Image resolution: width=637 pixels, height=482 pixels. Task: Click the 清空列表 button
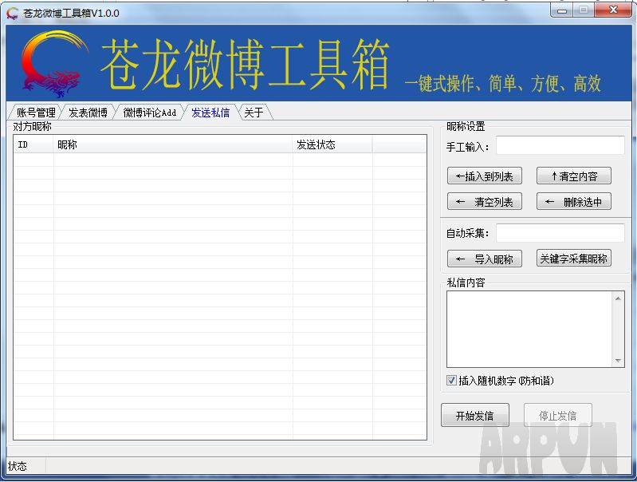[x=485, y=202]
